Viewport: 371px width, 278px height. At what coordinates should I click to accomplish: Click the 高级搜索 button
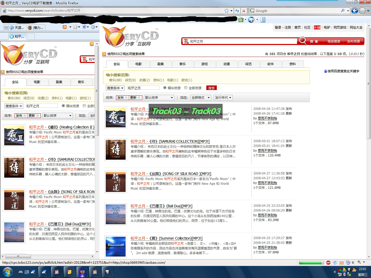[334, 42]
